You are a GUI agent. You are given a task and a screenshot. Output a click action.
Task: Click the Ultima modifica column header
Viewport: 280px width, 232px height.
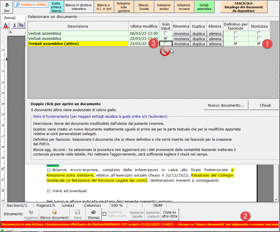coord(144,26)
